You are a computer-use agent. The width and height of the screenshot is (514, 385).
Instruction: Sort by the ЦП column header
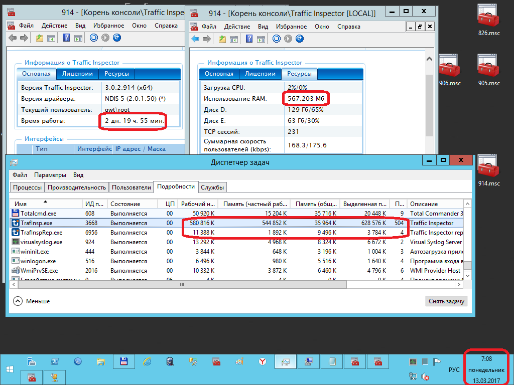(168, 204)
